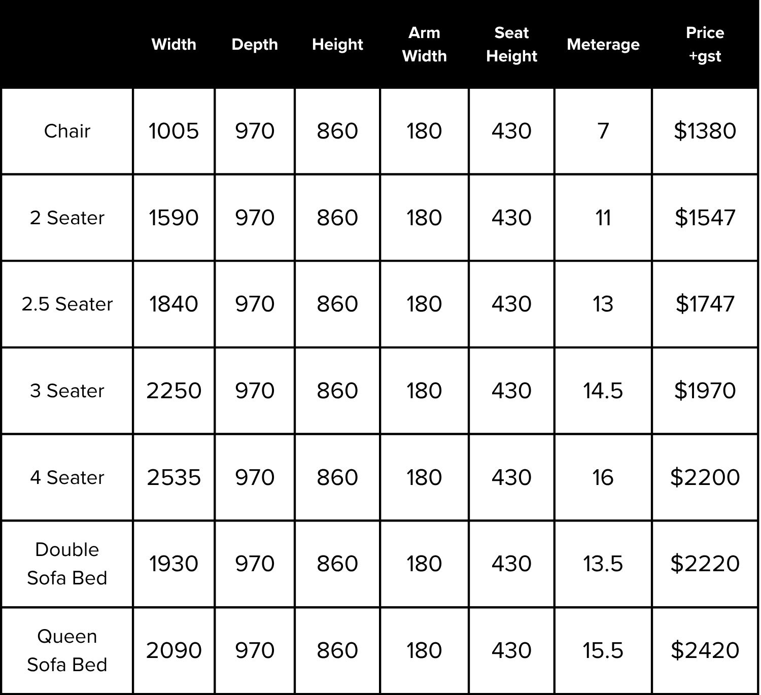Viewport: 761px width, 695px height.
Task: Select the $2420 price cell
Action: coord(705,650)
